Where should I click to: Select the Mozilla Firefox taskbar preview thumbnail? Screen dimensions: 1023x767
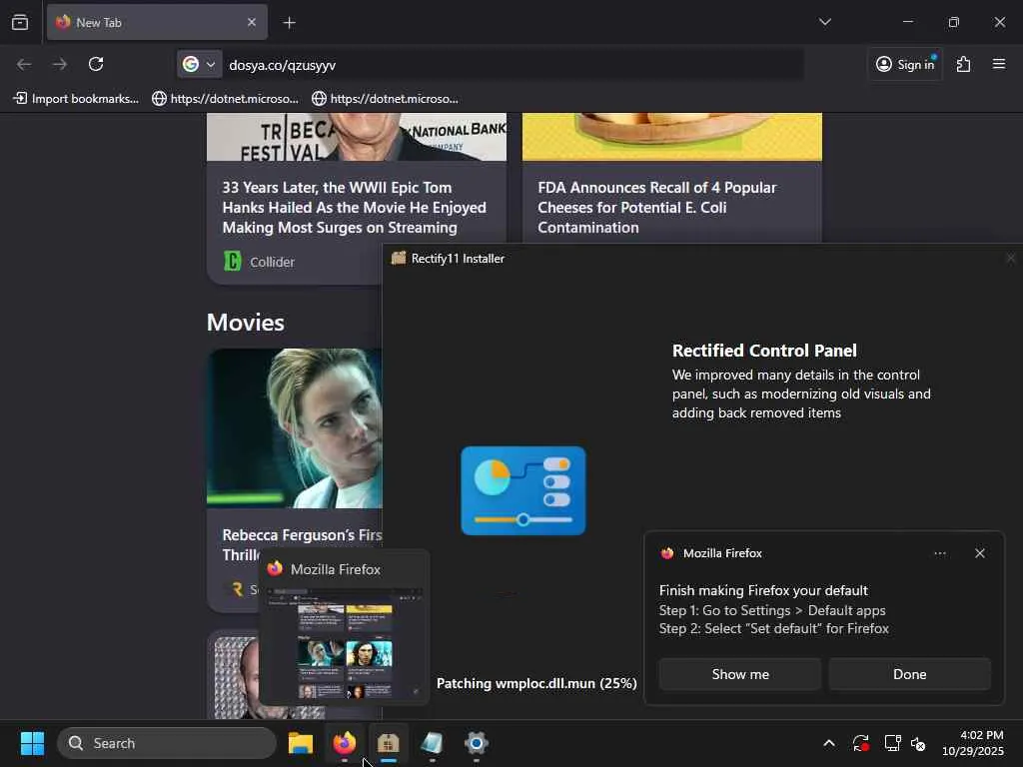[x=345, y=642]
